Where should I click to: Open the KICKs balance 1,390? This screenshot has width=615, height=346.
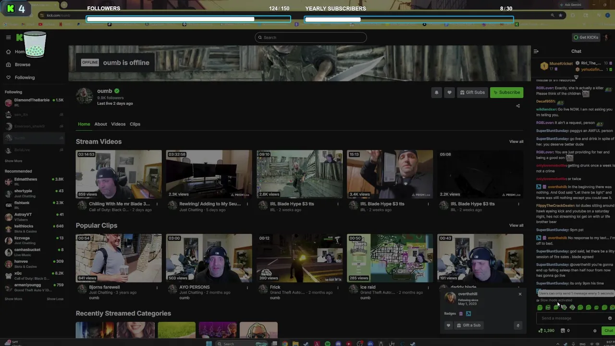[546, 331]
